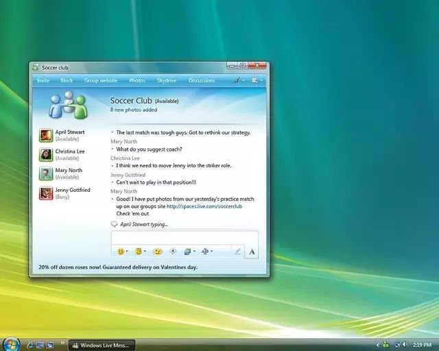Image resolution: width=439 pixels, height=351 pixels.
Task: Select the handwriting pen tab
Action: tap(237, 252)
